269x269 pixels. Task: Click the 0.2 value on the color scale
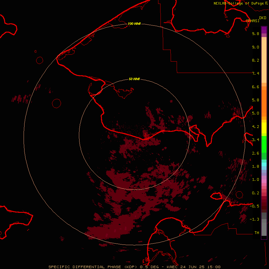[x=256, y=193]
